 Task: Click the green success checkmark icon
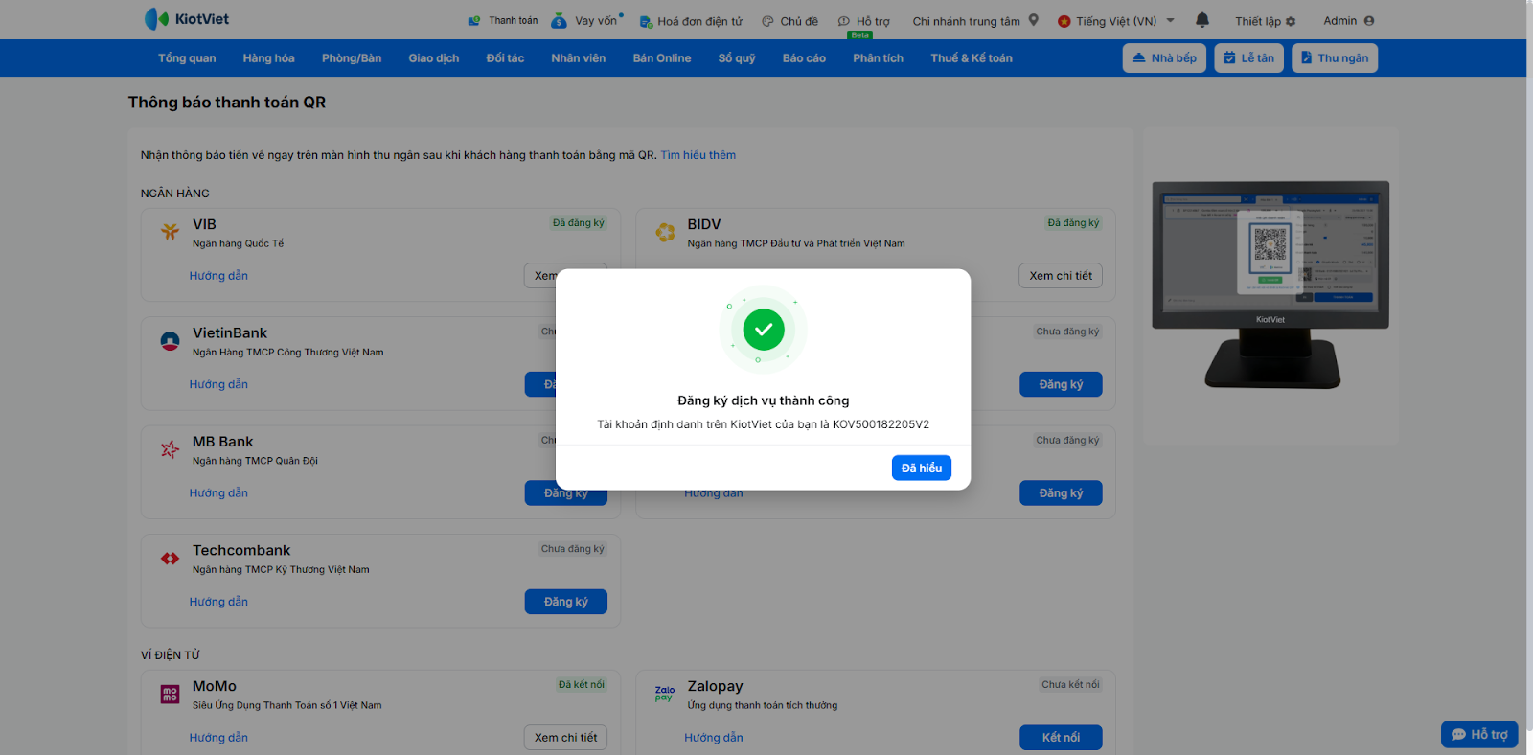point(764,330)
